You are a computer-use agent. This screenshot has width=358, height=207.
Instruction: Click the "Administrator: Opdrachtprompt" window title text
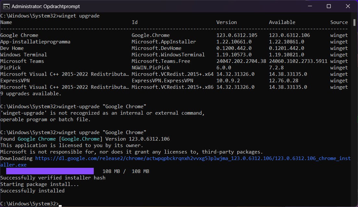pos(45,6)
